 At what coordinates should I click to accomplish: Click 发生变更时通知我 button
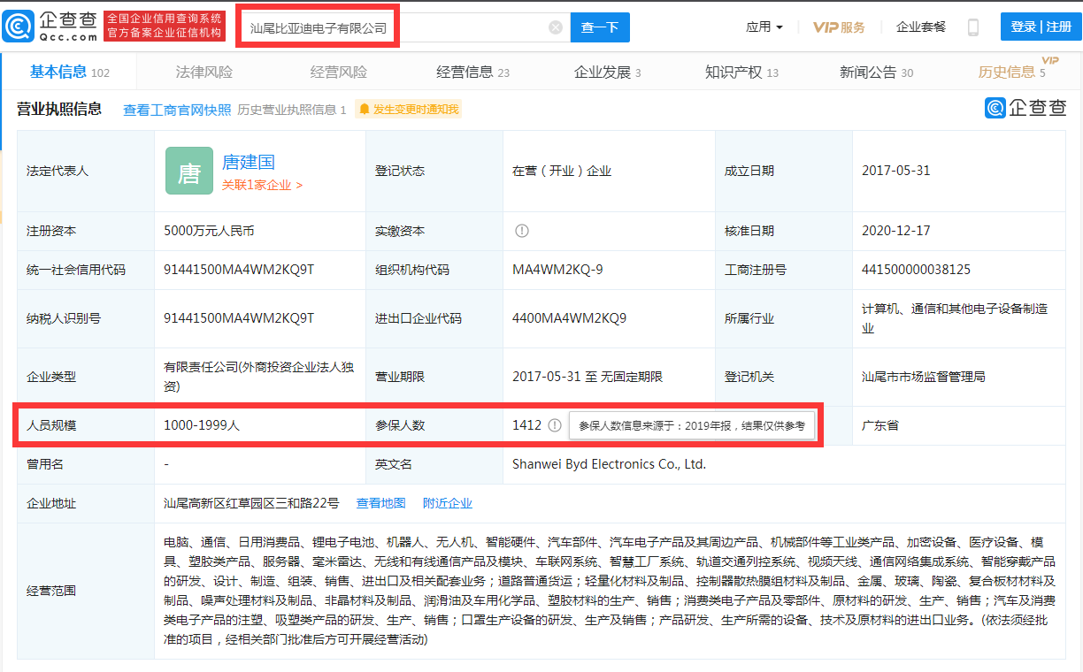click(409, 110)
